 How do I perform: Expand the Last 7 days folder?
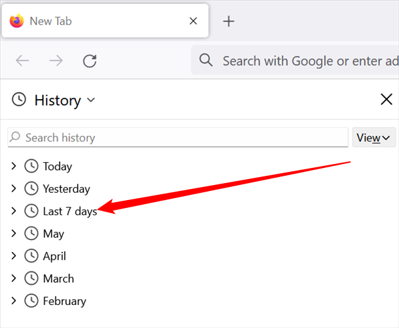[14, 211]
